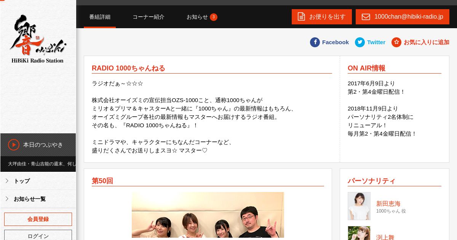Click the envelope icon beside email address
Image resolution: width=457 pixels, height=240 pixels.
tap(366, 17)
